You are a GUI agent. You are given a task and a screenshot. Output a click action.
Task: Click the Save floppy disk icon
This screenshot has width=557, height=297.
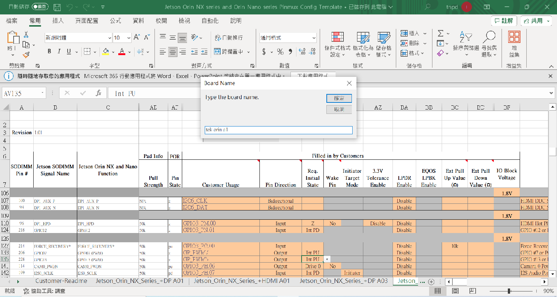pyautogui.click(x=57, y=7)
